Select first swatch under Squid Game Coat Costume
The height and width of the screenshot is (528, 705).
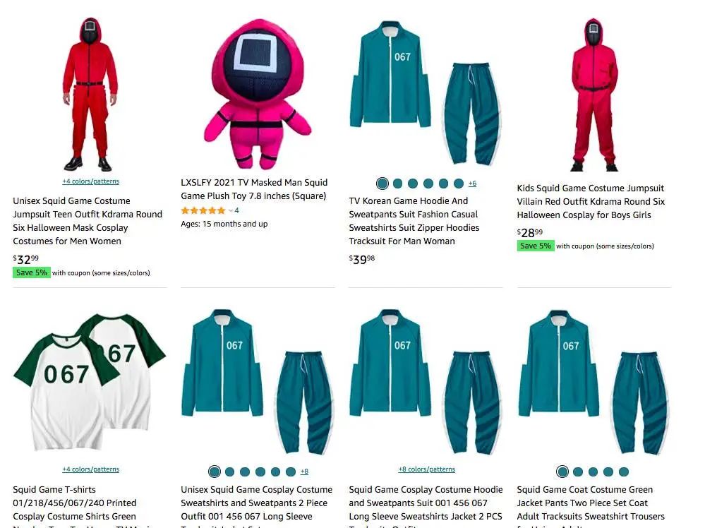(562, 472)
